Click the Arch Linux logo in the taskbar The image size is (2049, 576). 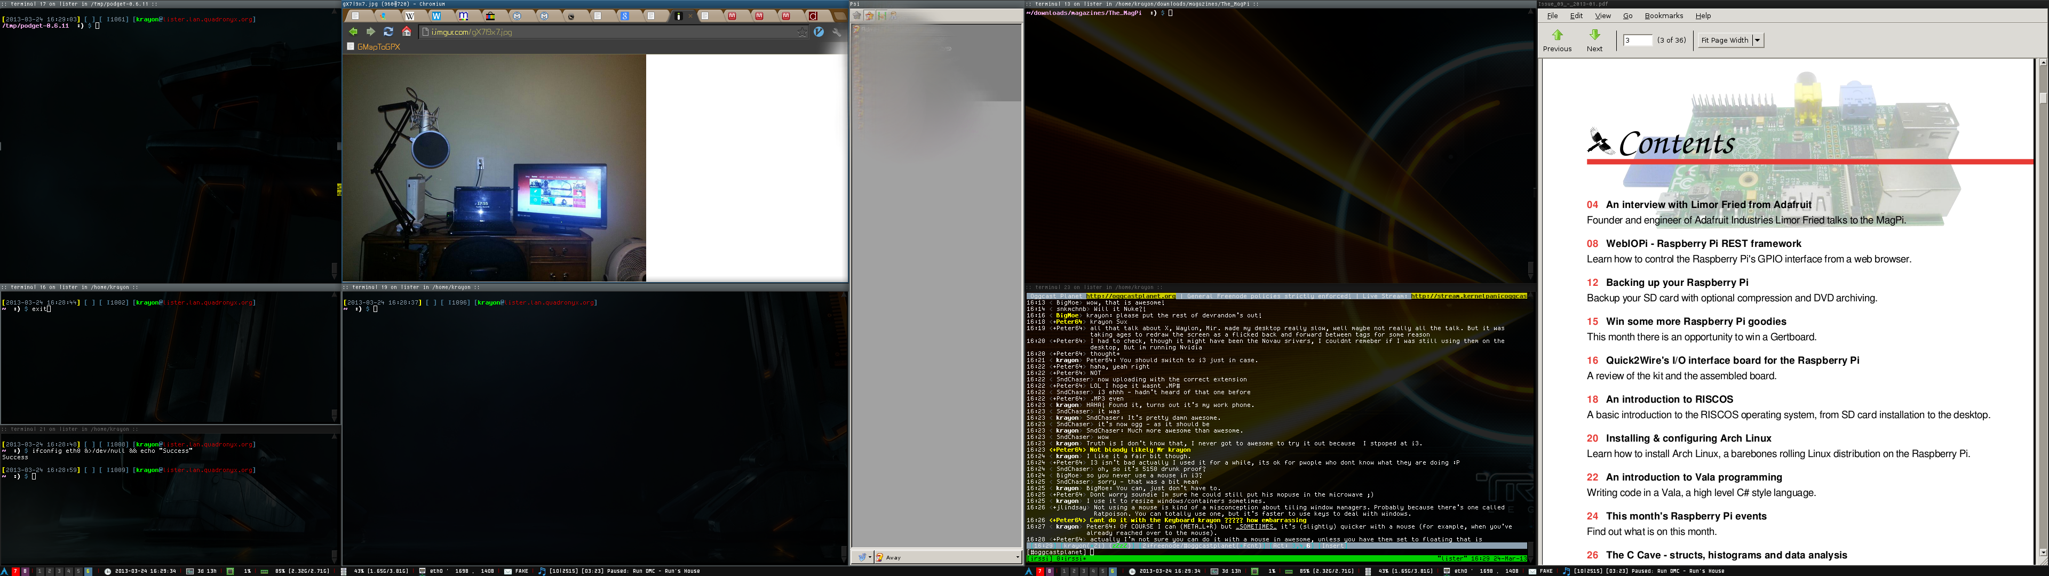(5, 571)
